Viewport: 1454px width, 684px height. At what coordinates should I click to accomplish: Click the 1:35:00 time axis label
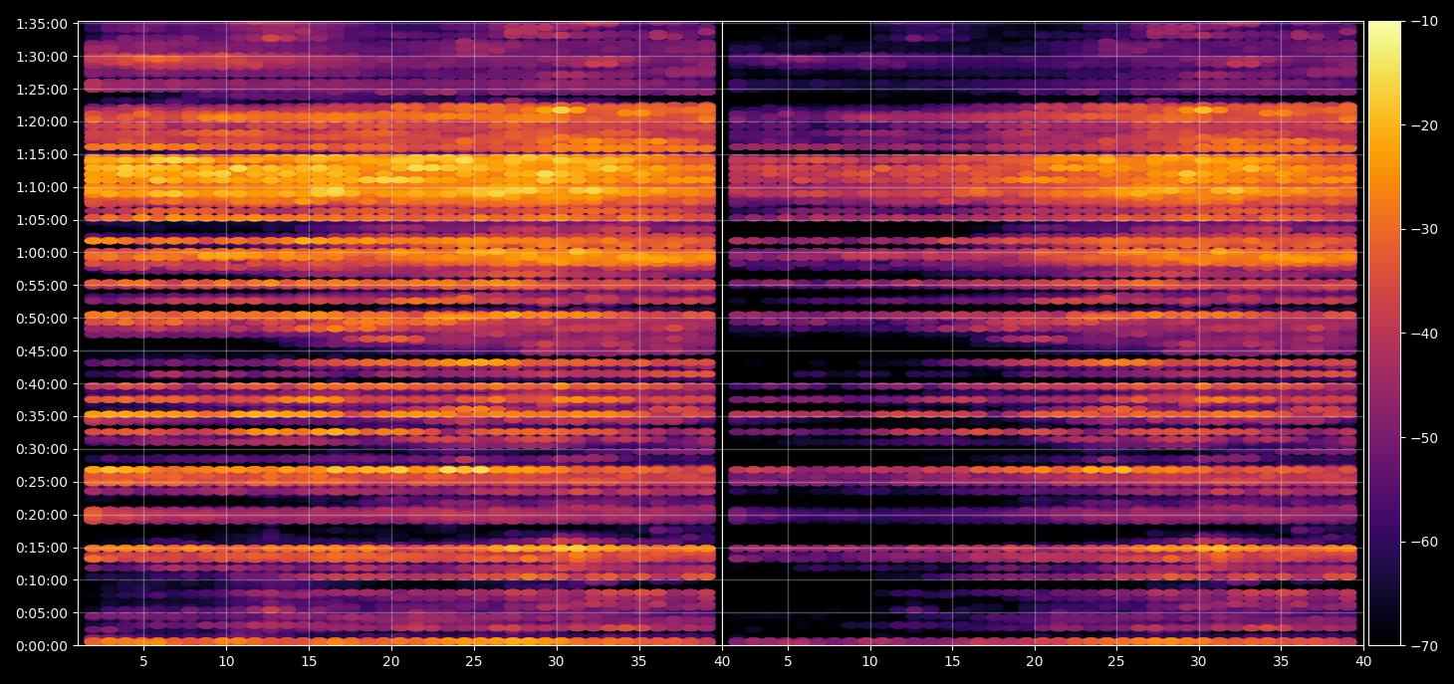point(42,24)
